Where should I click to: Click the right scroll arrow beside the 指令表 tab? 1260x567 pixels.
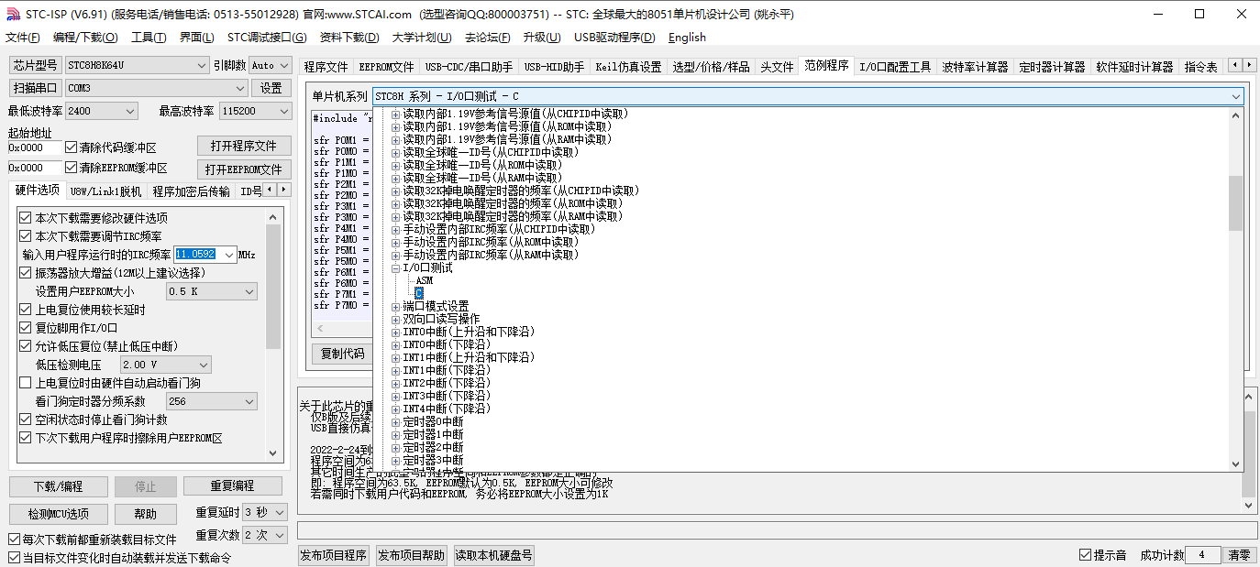[1249, 65]
